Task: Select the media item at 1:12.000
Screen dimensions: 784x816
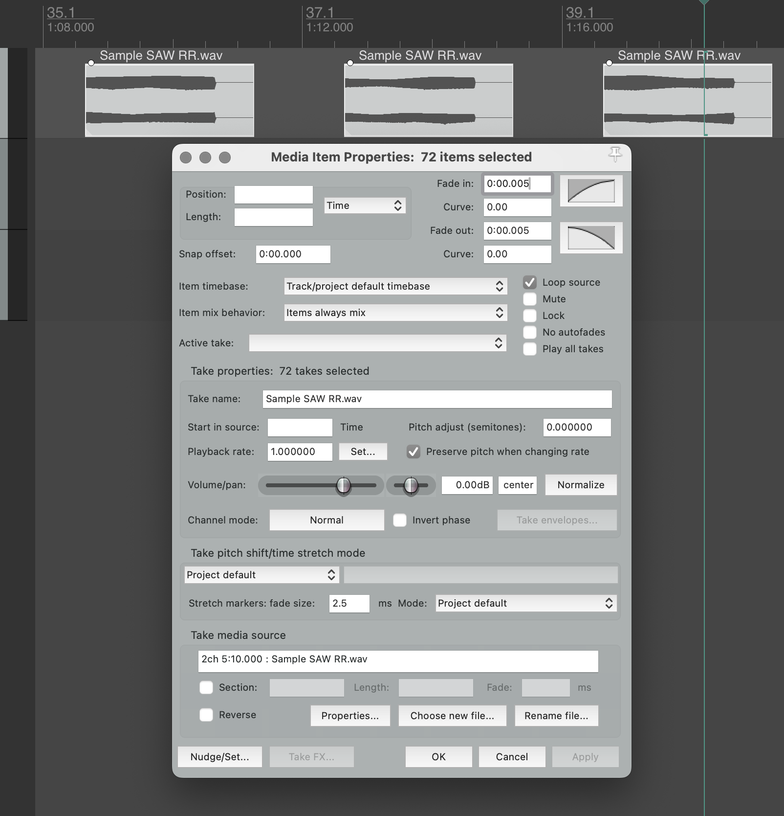Action: pos(428,100)
